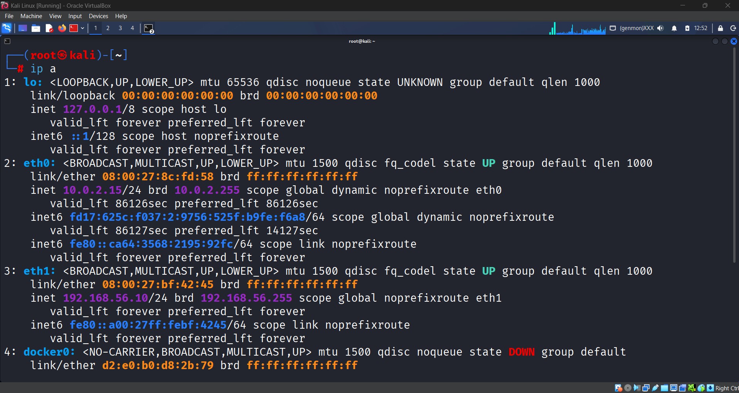Click the network adapters status icon
This screenshot has width=739, height=393.
pos(646,388)
